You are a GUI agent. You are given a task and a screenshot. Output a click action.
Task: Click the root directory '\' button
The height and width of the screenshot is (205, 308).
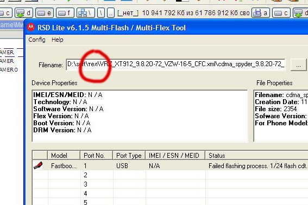click(x=101, y=13)
